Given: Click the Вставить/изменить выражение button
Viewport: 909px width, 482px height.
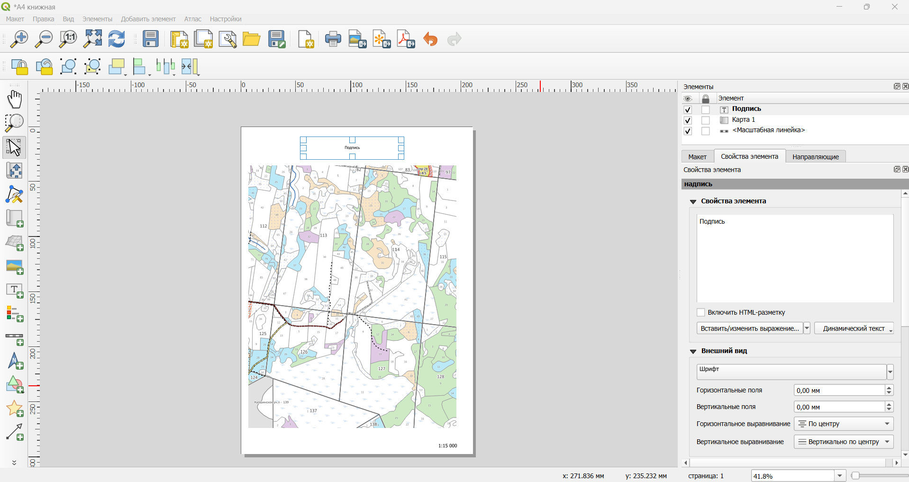Looking at the screenshot, I should (750, 328).
